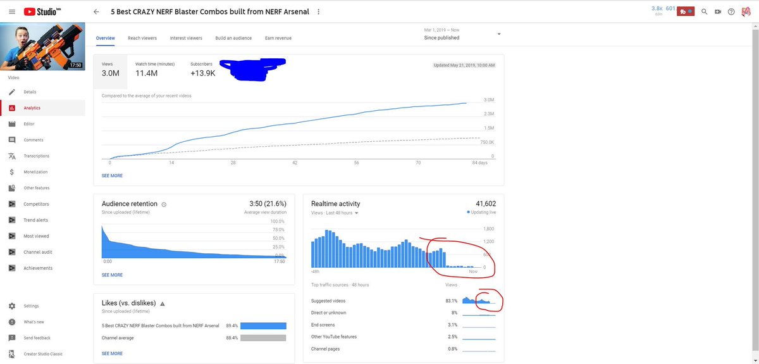759x364 pixels.
Task: Open the help question mark icon
Action: [731, 11]
